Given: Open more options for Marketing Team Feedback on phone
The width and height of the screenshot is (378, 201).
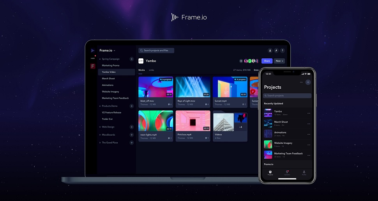Looking at the screenshot, I should (x=309, y=156).
